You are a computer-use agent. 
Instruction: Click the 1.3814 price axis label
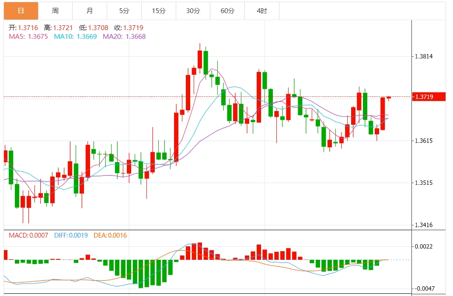[424, 56]
